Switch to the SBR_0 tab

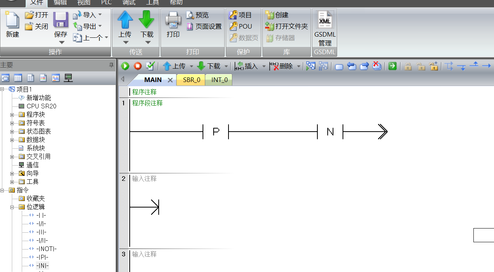191,80
